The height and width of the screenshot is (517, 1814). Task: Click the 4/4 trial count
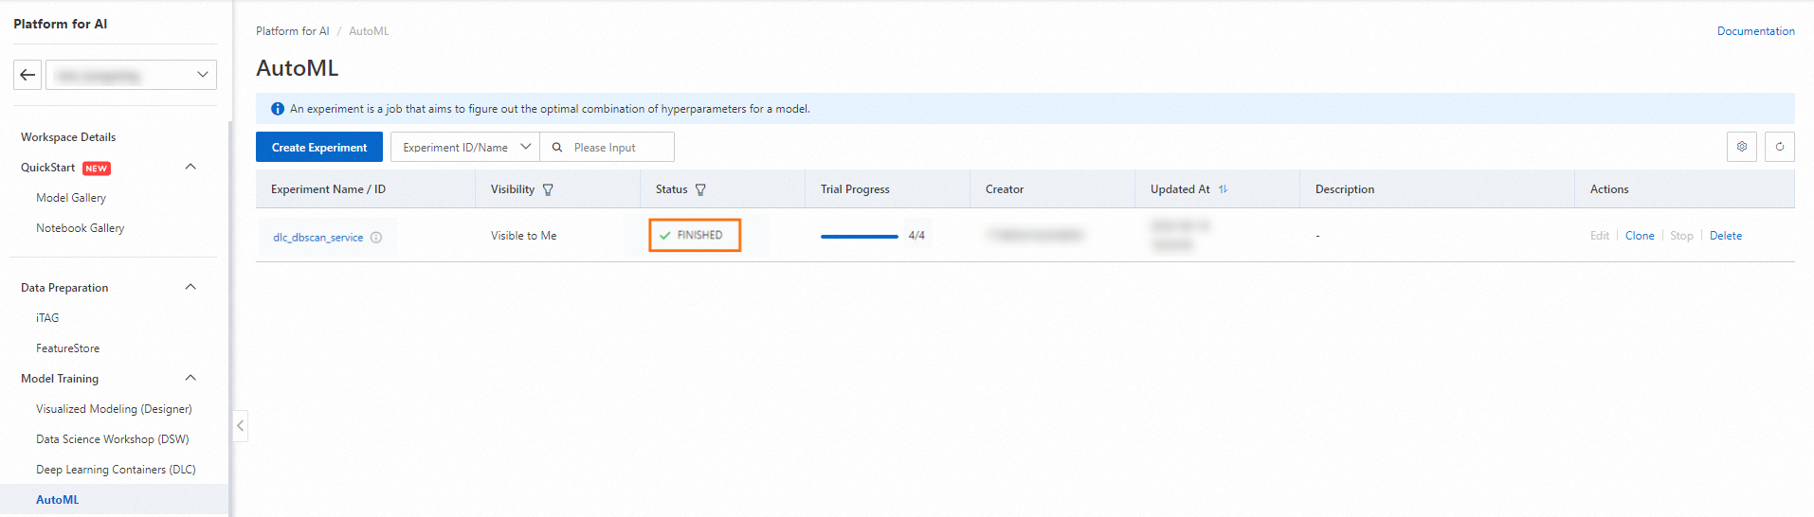click(916, 236)
